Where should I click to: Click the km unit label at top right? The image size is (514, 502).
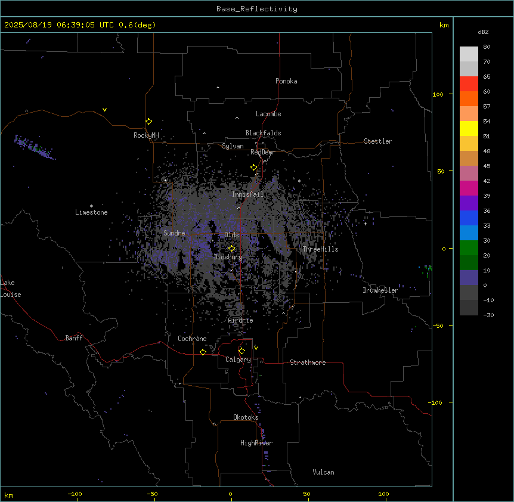tap(444, 25)
